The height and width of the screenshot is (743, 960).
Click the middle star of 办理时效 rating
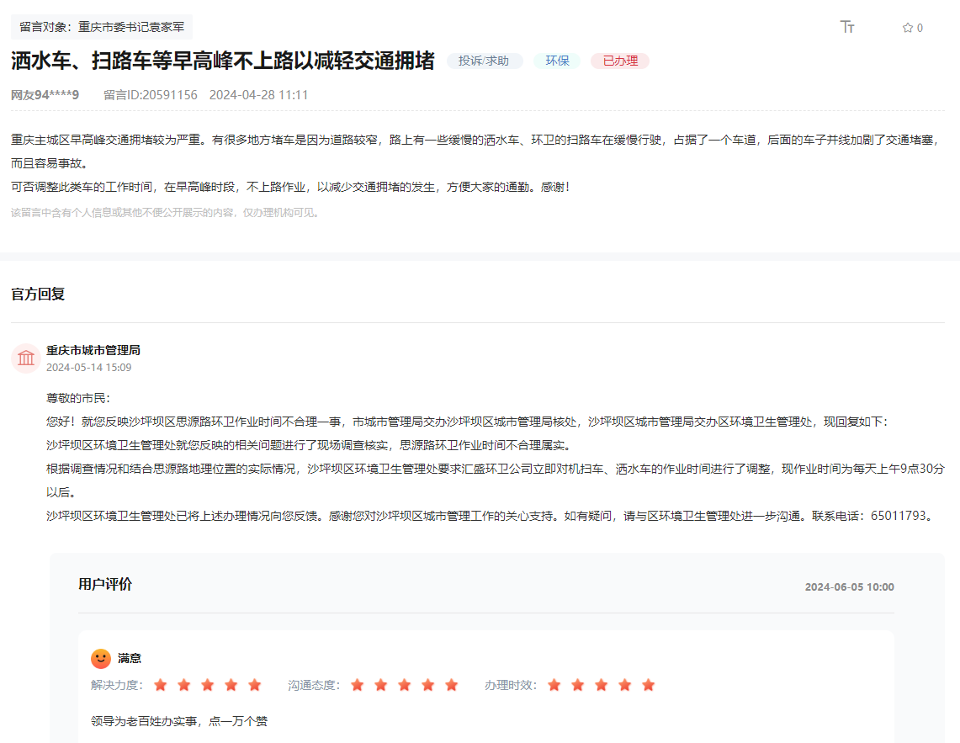point(600,685)
